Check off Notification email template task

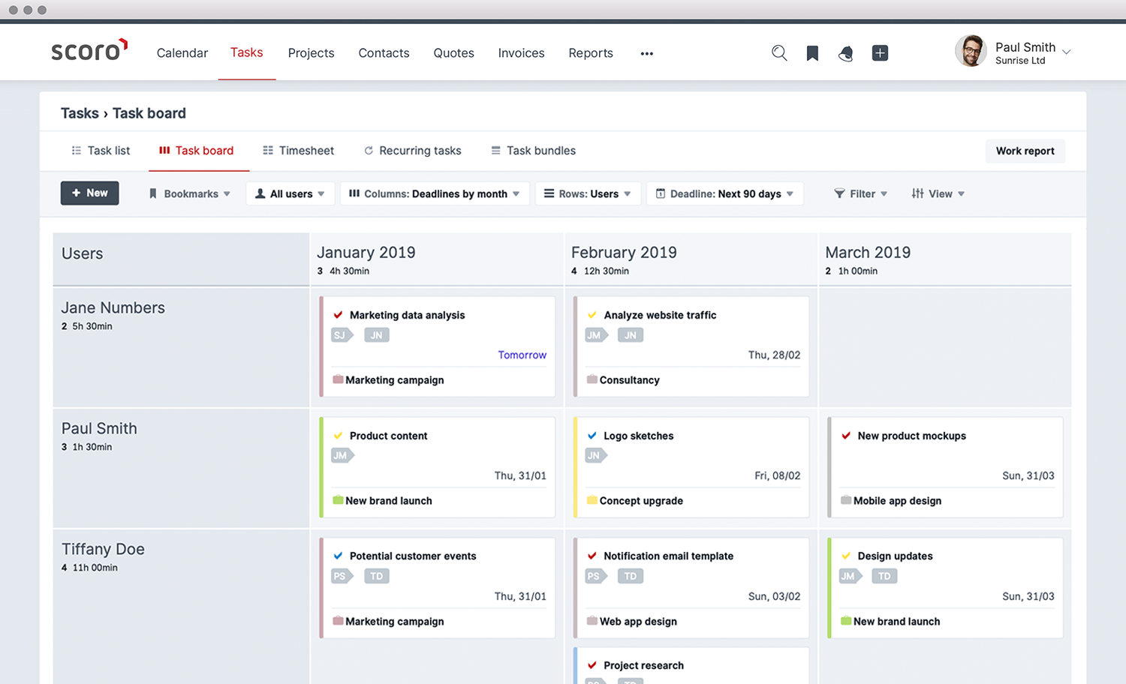(592, 556)
